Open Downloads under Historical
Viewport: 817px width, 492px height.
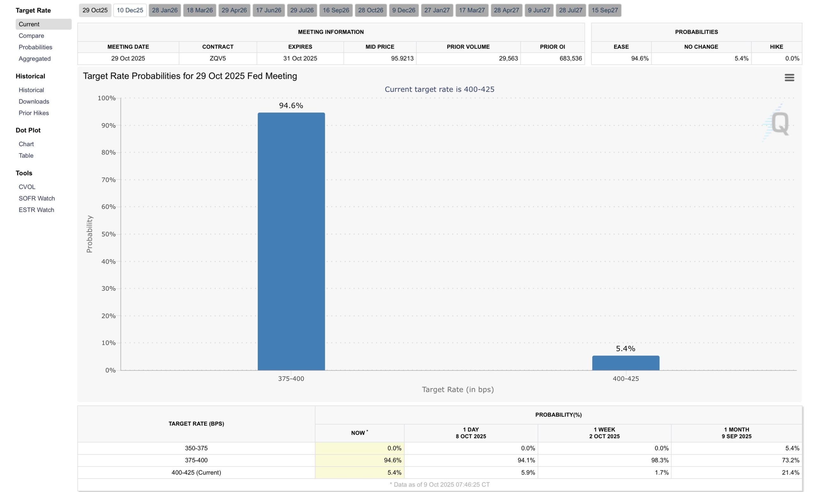point(34,101)
